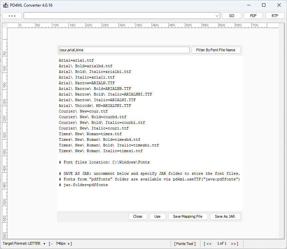Screen dimensions: 287x249
Task: Click line 'Arial\ Narrow\ Bold=ARIALNB.TTF'
Action: click(95, 89)
